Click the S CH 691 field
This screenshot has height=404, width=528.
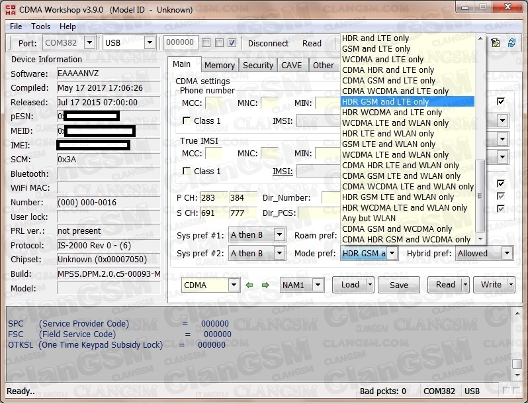point(214,213)
